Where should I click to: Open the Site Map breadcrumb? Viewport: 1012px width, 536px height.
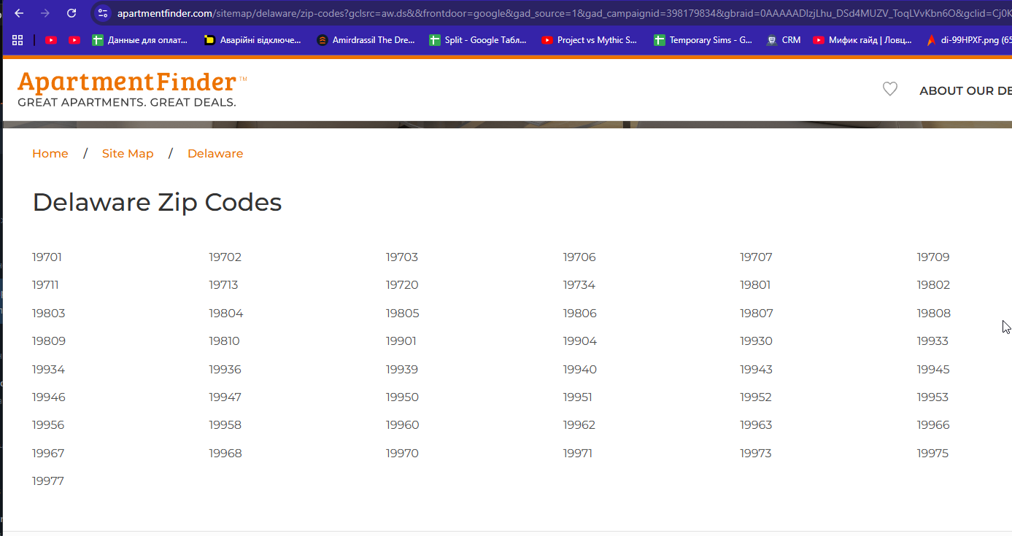128,153
